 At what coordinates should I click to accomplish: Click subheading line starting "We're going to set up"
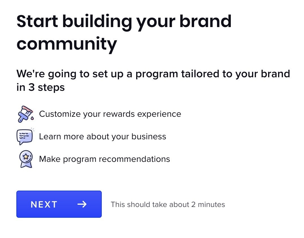point(153,74)
